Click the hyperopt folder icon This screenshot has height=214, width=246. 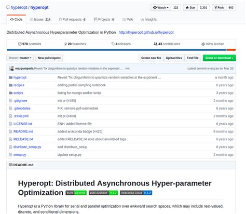11,77
